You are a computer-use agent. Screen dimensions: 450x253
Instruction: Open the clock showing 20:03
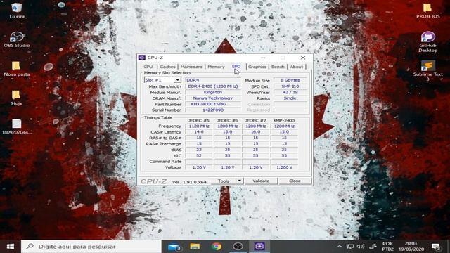pyautogui.click(x=411, y=247)
